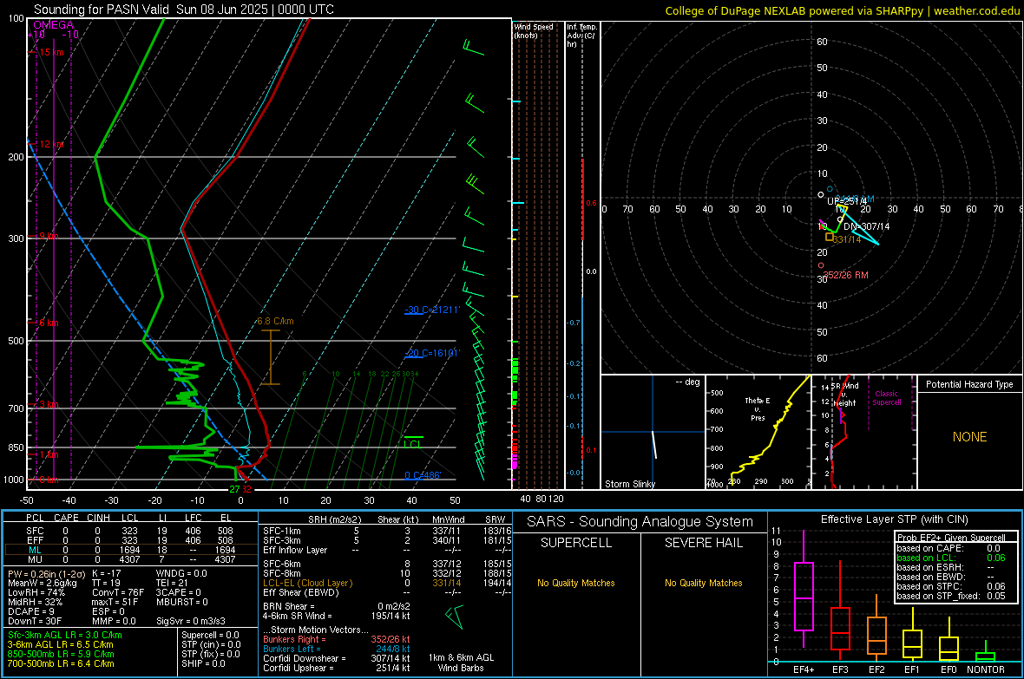Screen dimensions: 1024x679
Task: Click the SEVERE HAIL column heading
Action: 703,543
